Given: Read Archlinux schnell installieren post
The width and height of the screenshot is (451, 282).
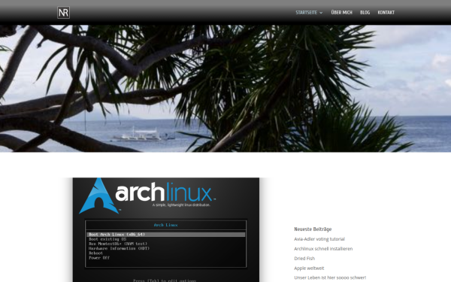Looking at the screenshot, I should [x=323, y=249].
